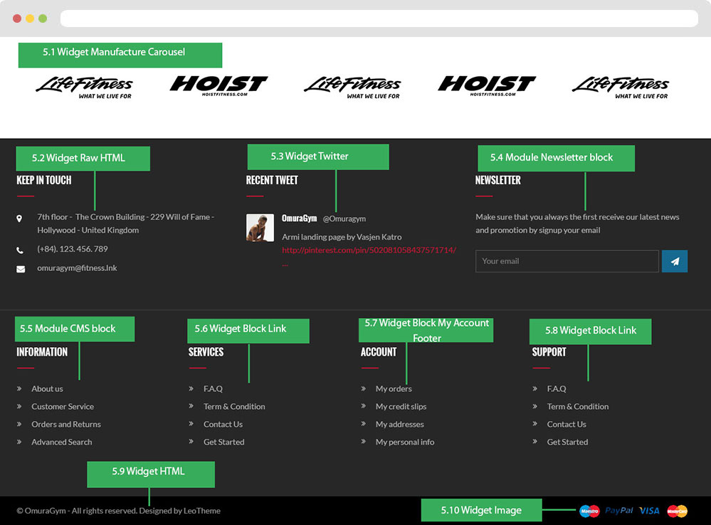Viewport: 711px width, 525px height.
Task: Click the phone handset icon
Action: 20,250
